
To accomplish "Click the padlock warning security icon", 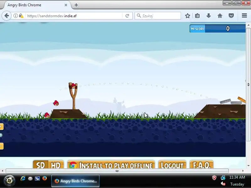I will pyautogui.click(x=21, y=16).
